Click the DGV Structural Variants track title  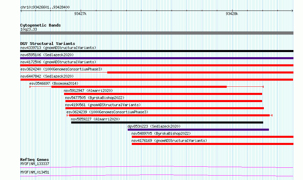pyautogui.click(x=48, y=44)
